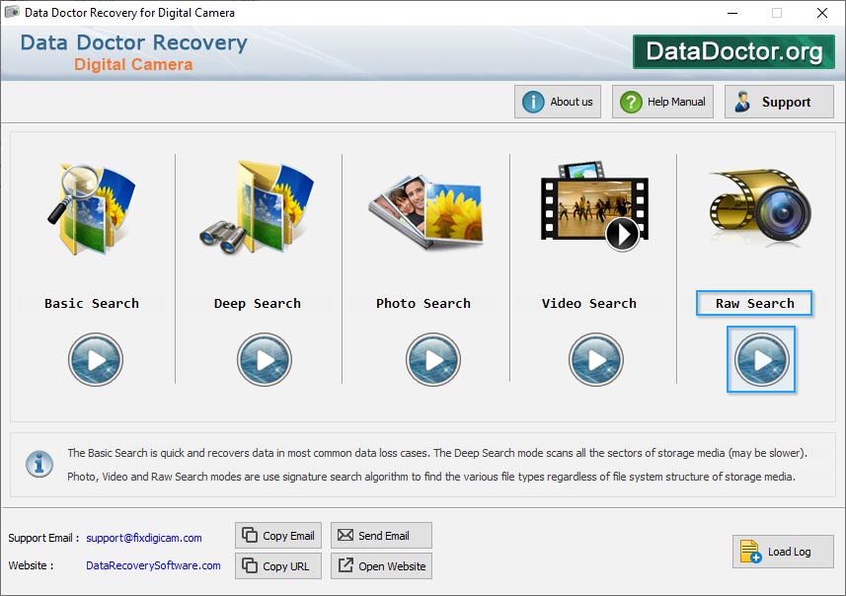Click the Raw Search camera lens icon

760,205
